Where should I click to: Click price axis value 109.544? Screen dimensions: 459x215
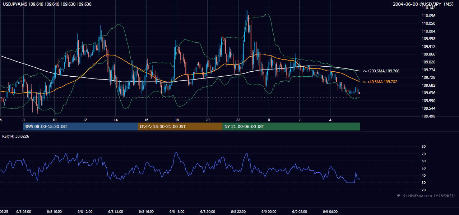428,108
